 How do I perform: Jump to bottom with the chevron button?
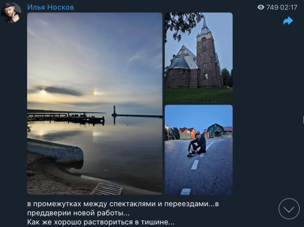(289, 209)
